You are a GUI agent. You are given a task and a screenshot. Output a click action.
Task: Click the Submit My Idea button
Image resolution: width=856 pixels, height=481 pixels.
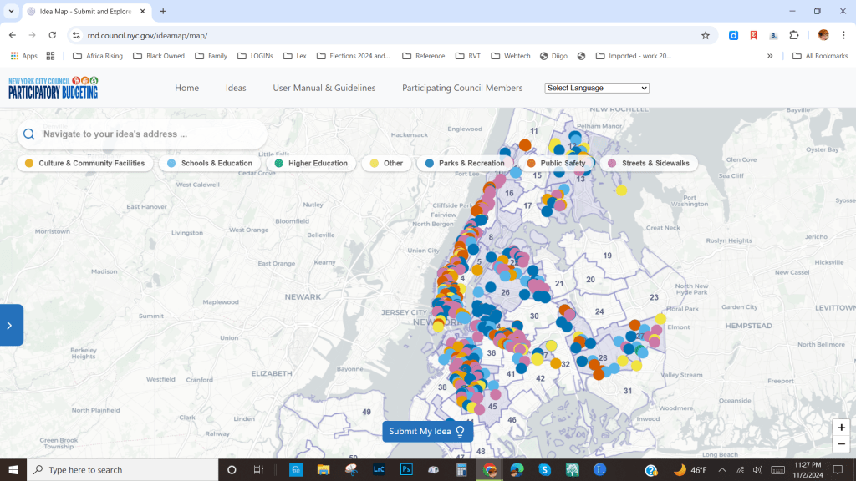tap(427, 431)
